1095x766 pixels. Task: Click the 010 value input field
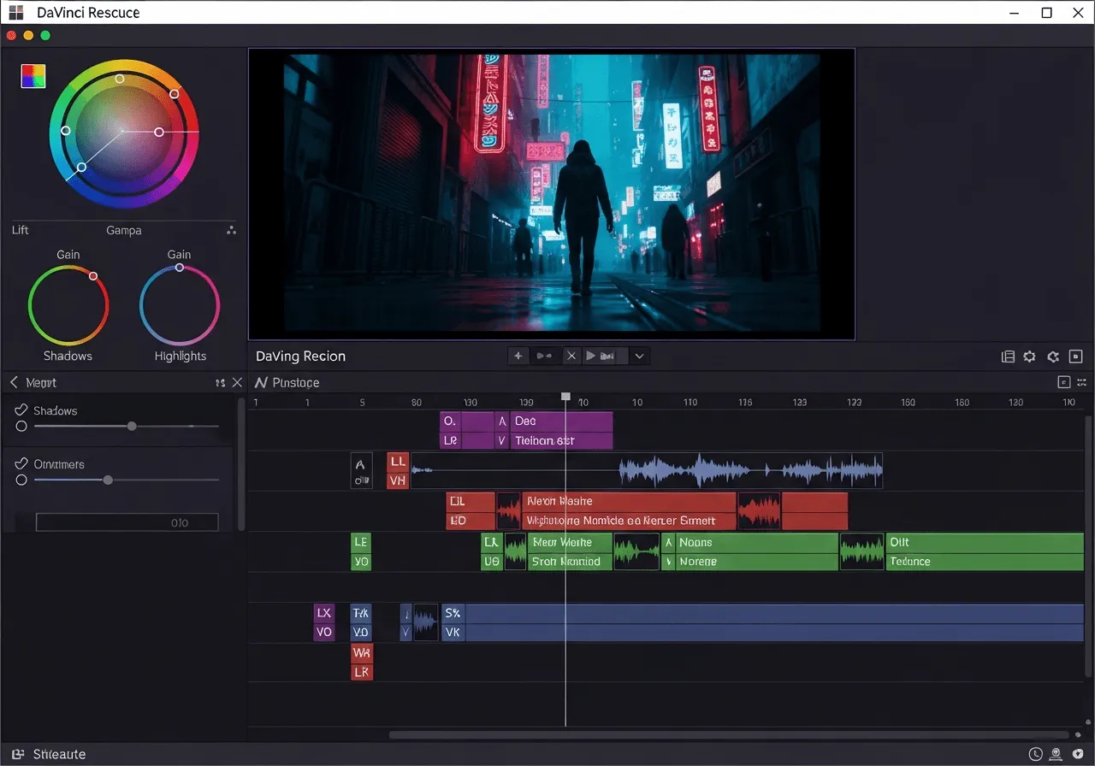coord(127,522)
